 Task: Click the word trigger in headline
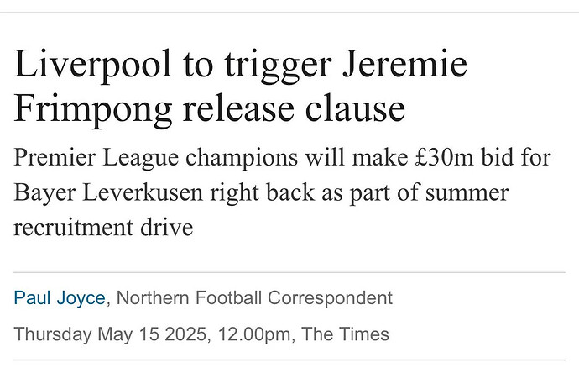[x=277, y=66]
